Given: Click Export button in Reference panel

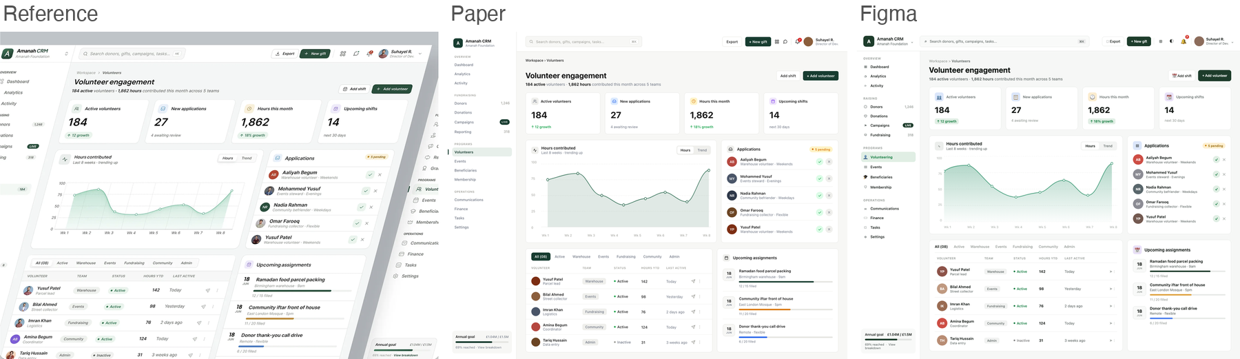Looking at the screenshot, I should coord(285,53).
